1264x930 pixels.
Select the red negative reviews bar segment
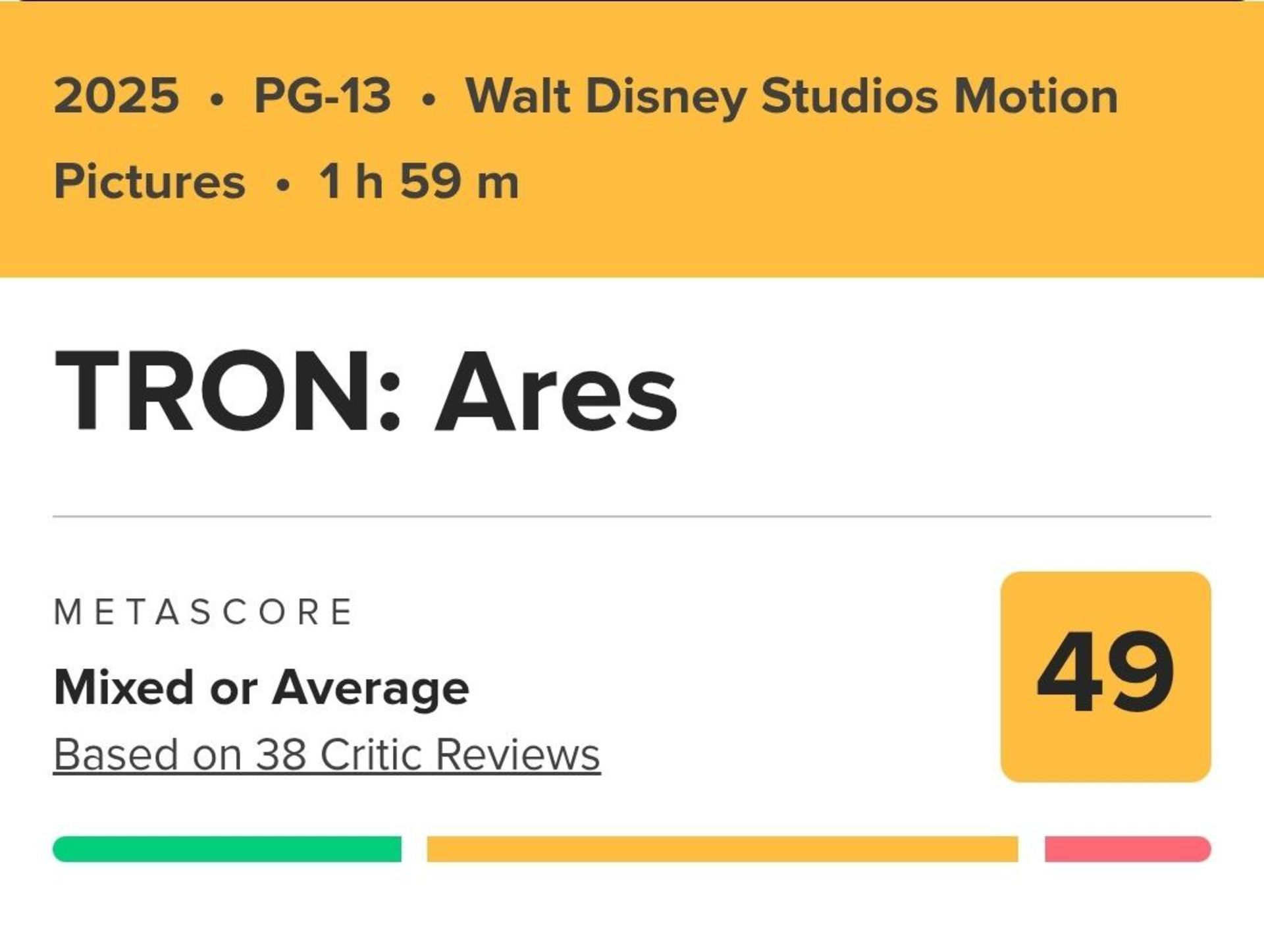coord(1127,849)
